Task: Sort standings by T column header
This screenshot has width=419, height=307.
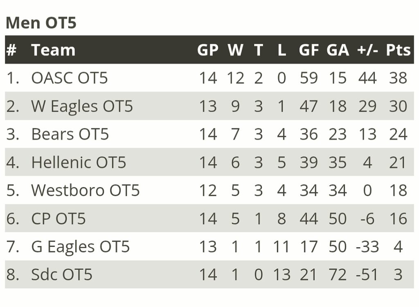Action: pyautogui.click(x=258, y=50)
